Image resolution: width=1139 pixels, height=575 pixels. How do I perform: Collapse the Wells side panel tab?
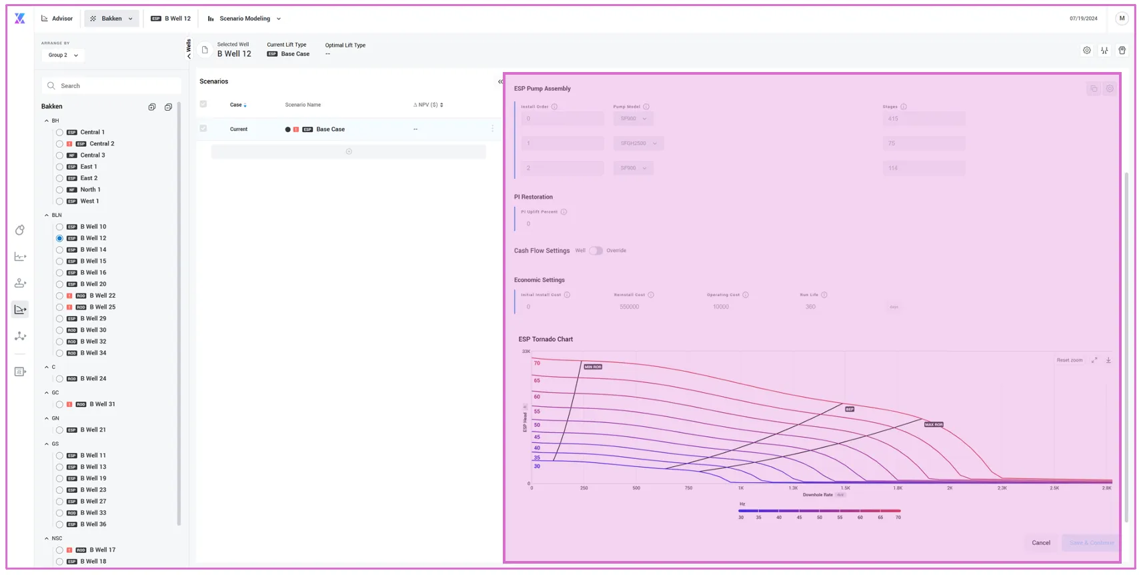coord(189,49)
